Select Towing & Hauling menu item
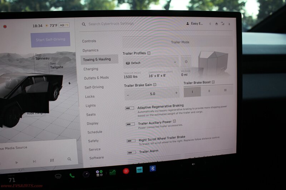This screenshot has height=190, width=286. tap(99, 59)
